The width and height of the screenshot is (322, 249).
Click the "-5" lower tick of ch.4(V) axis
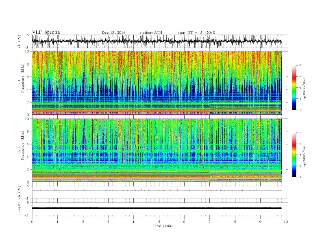click(28, 215)
